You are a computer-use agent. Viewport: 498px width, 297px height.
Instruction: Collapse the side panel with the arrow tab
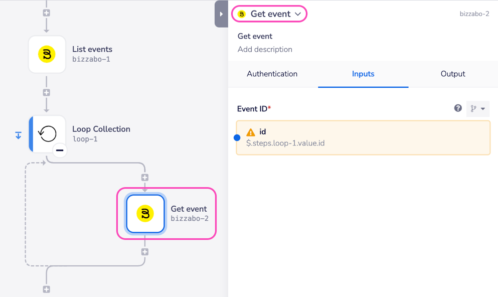click(x=221, y=14)
